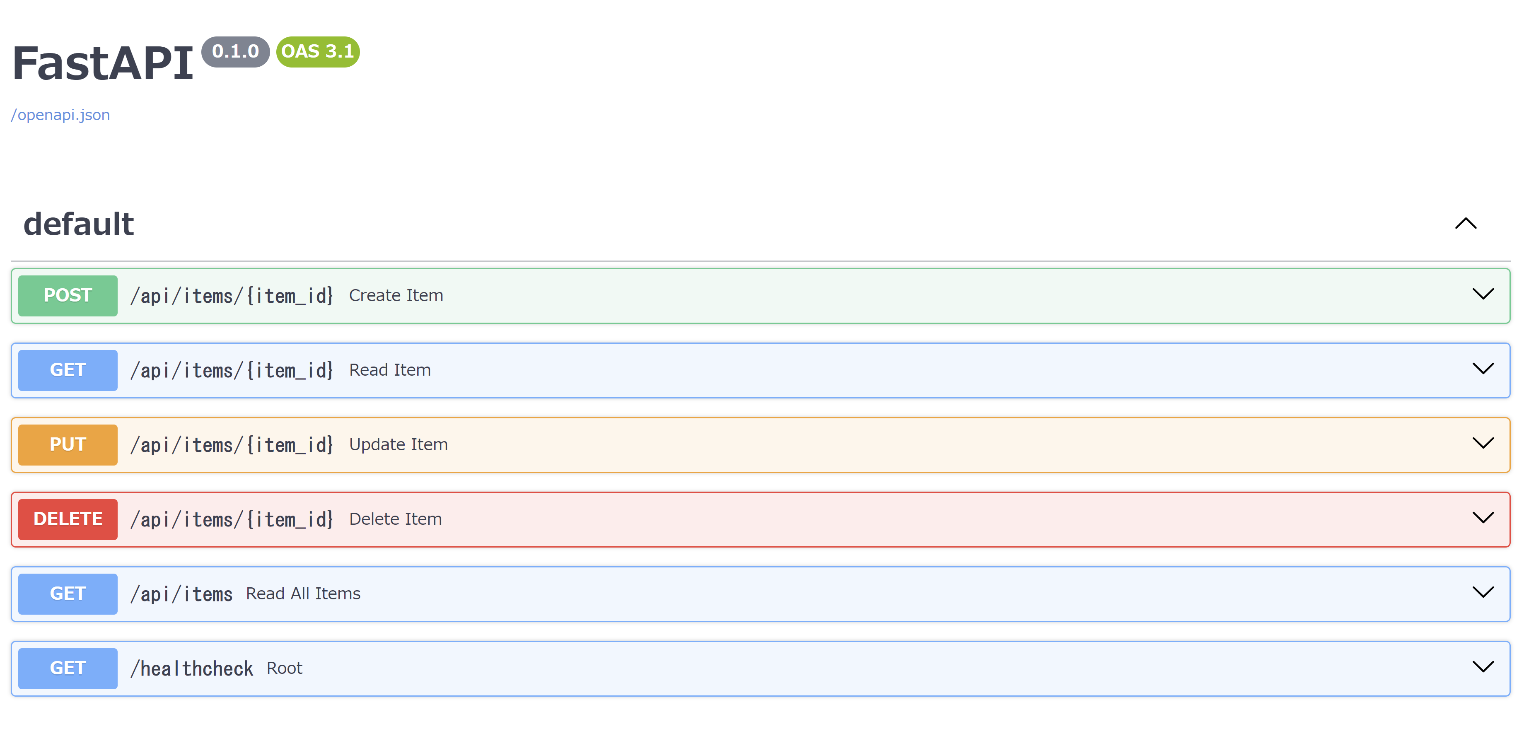Click the default section heading
Viewport: 1524px width, 736px height.
[x=79, y=224]
